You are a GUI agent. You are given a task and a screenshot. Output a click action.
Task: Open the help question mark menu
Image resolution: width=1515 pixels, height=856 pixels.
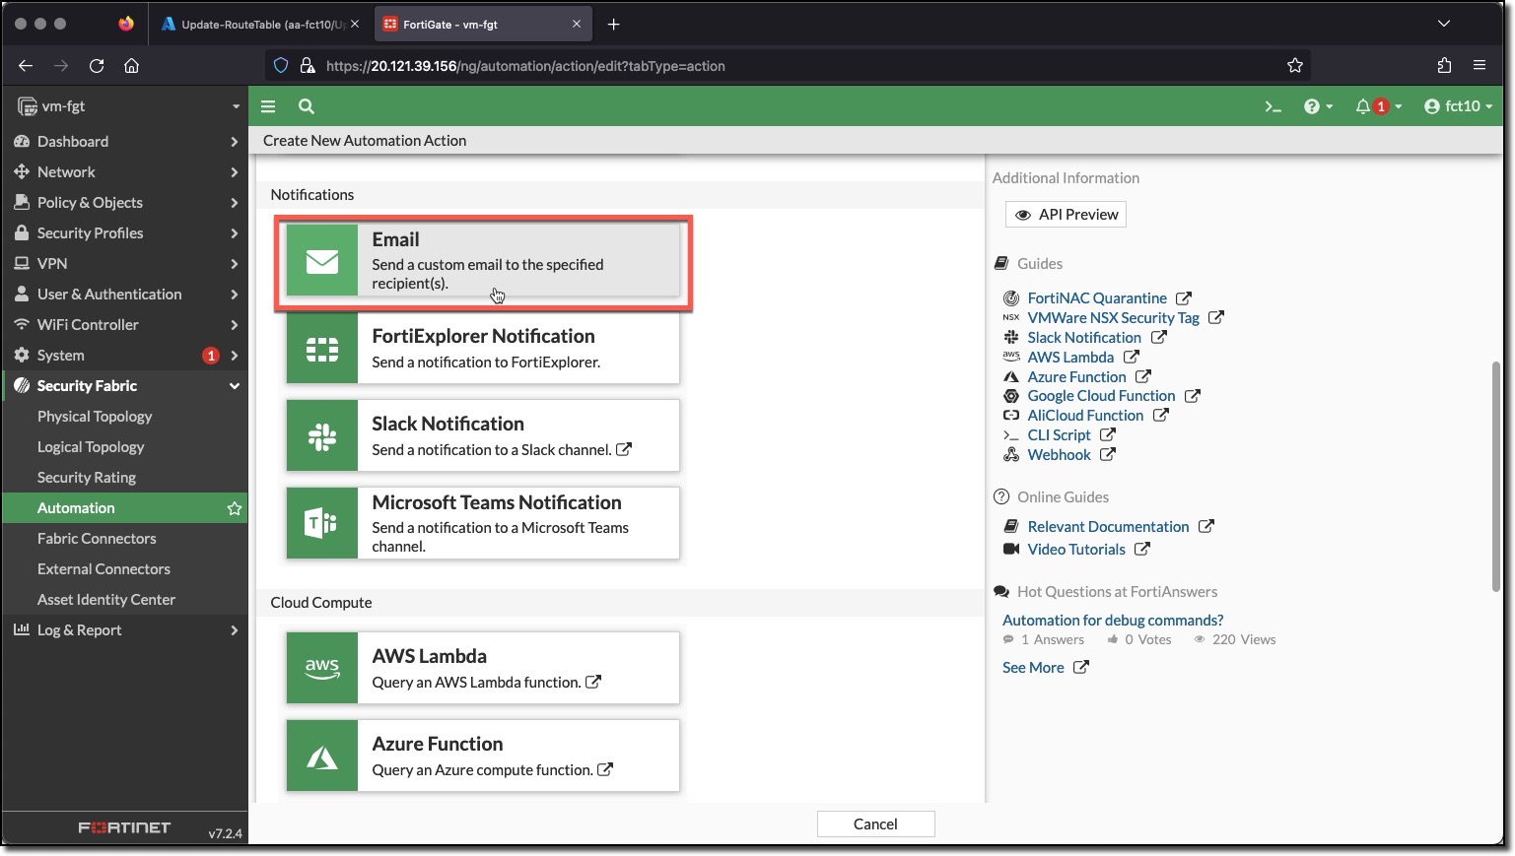point(1318,106)
